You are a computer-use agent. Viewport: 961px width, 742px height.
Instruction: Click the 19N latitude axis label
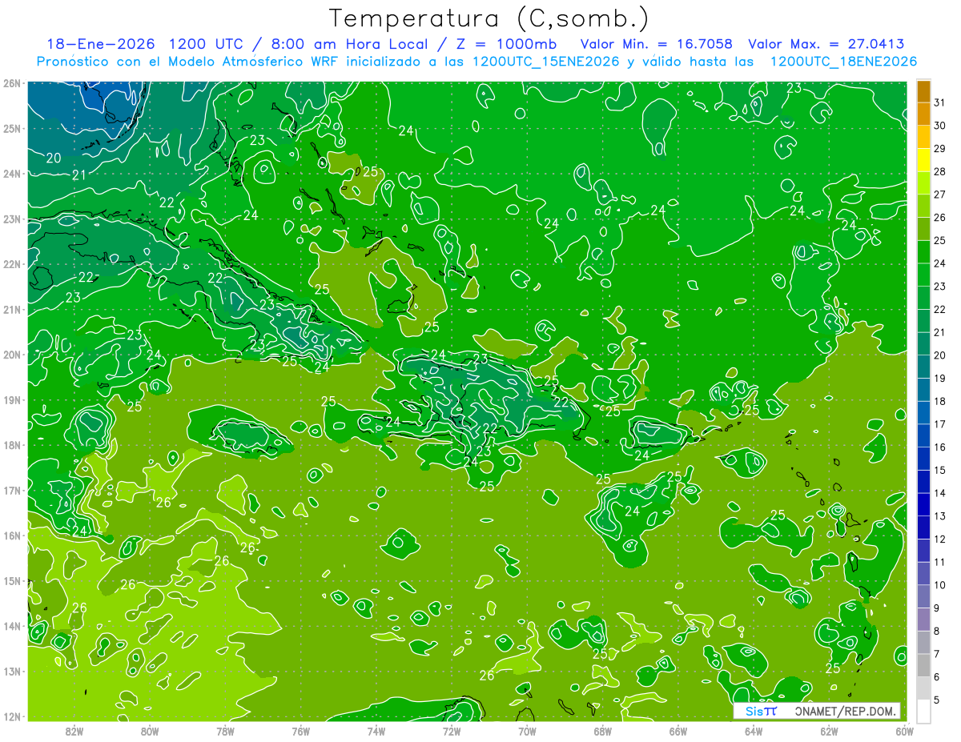click(x=11, y=399)
